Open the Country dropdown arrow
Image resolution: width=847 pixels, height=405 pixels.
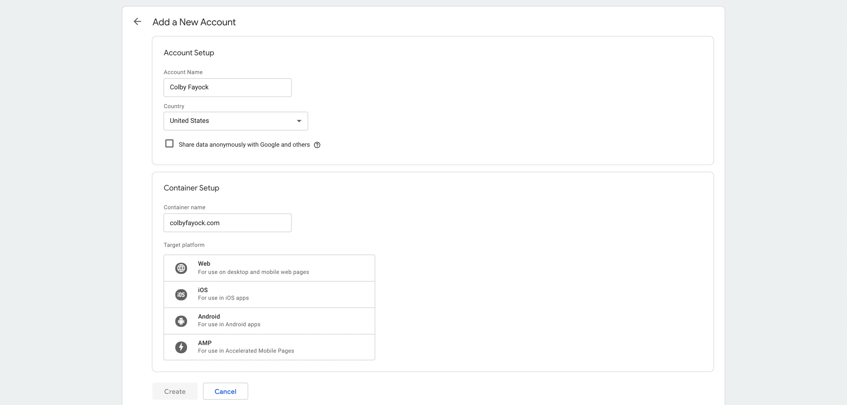(x=299, y=121)
